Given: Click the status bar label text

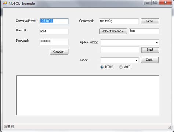Looking at the screenshot, I should pyautogui.click(x=9, y=127).
